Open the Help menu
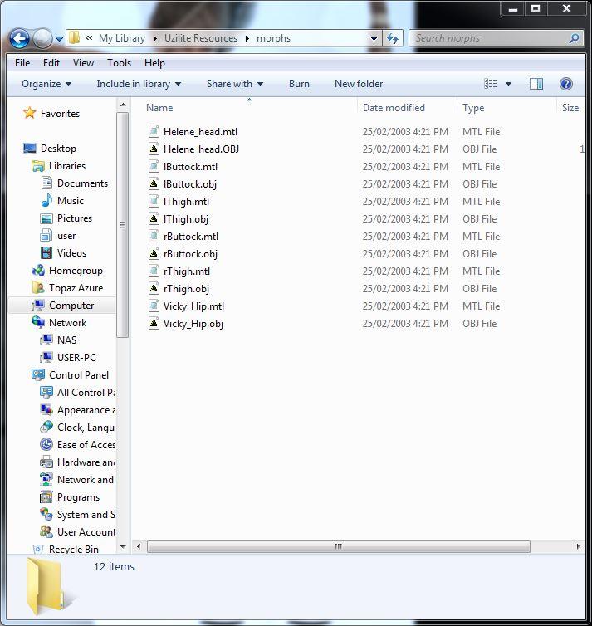592x626 pixels. (x=154, y=63)
